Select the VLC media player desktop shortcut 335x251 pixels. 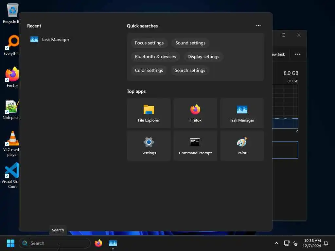click(x=11, y=144)
